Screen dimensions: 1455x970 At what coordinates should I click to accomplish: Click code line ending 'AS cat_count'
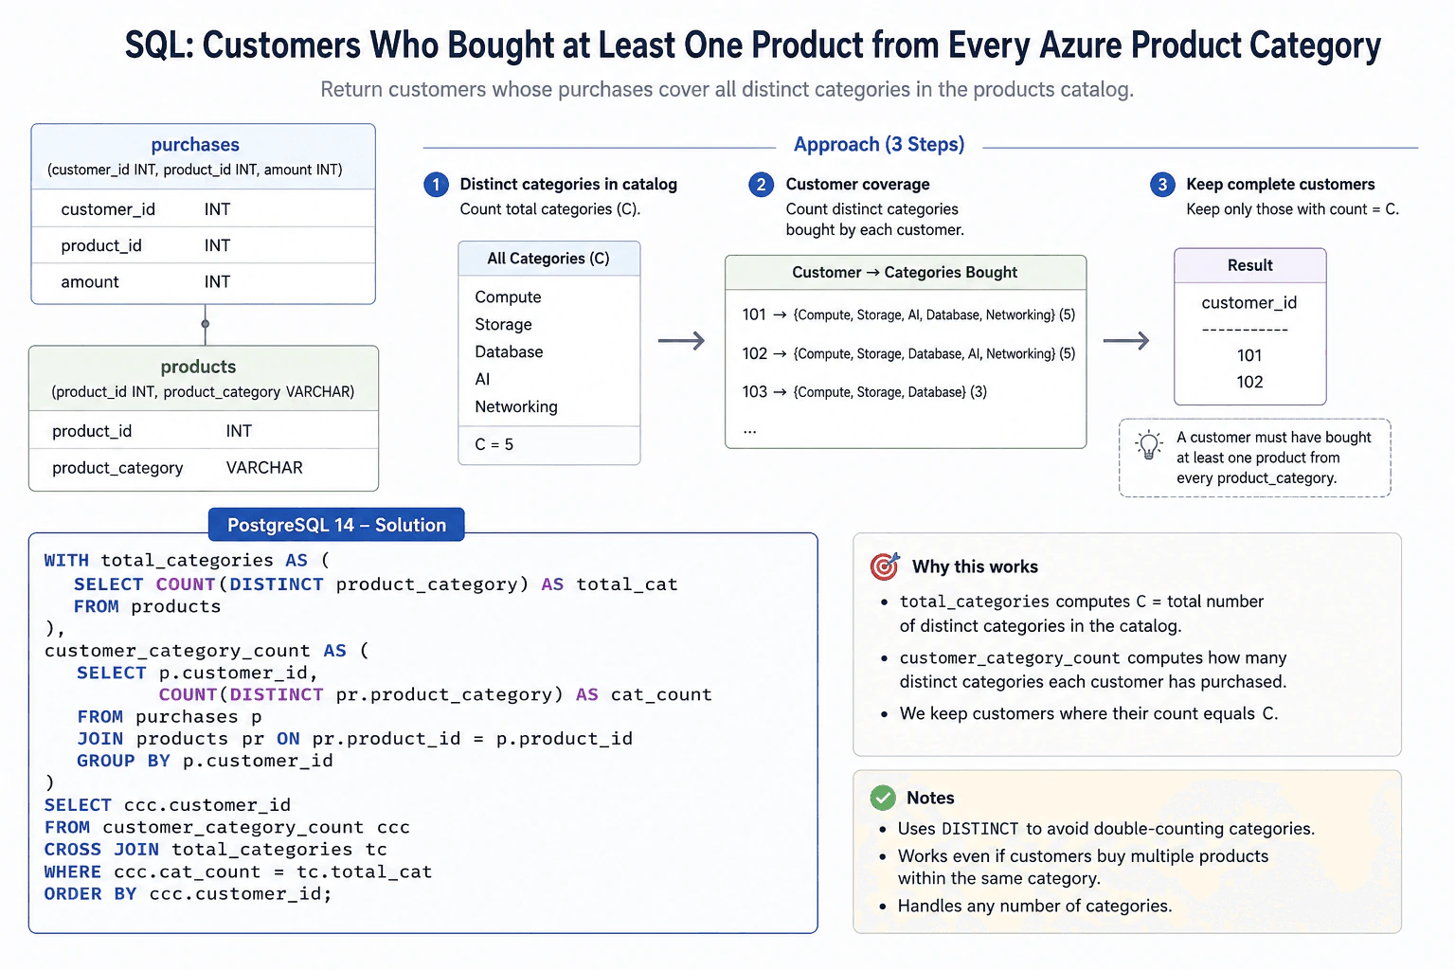pos(435,694)
